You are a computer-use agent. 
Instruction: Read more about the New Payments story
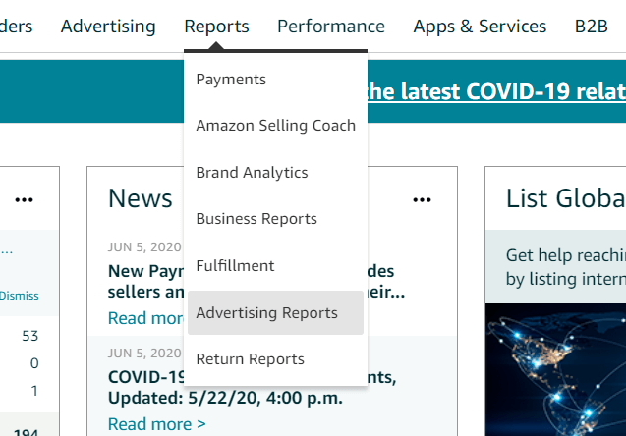click(145, 318)
